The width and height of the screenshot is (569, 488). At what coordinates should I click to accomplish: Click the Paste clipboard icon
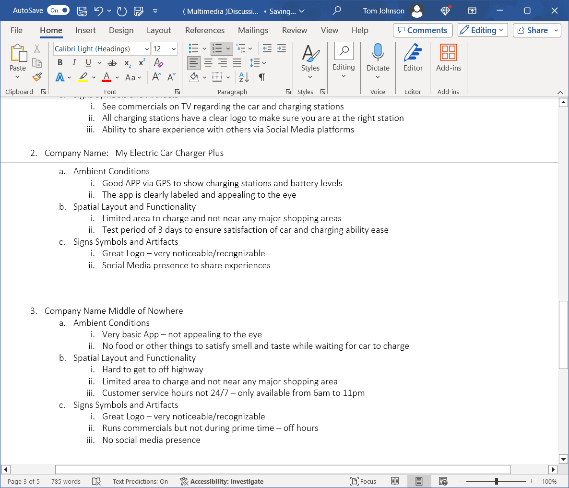click(x=18, y=53)
